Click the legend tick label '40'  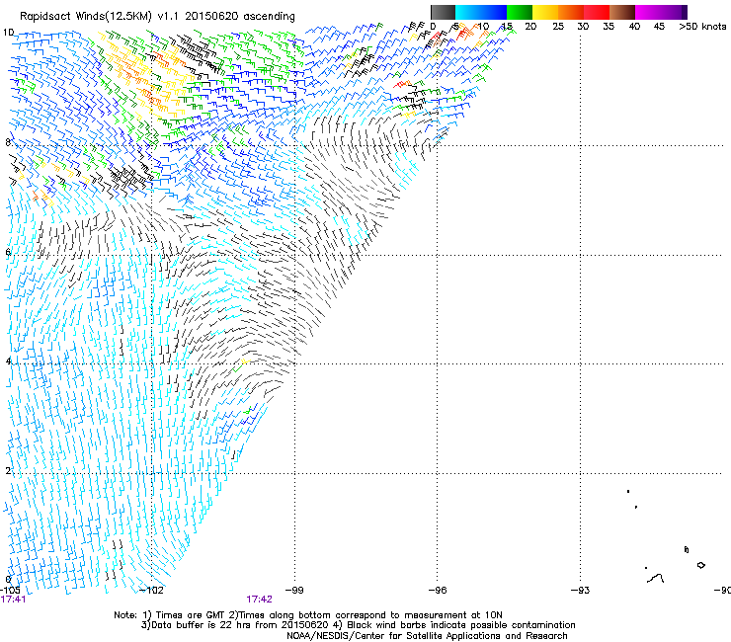tap(634, 27)
